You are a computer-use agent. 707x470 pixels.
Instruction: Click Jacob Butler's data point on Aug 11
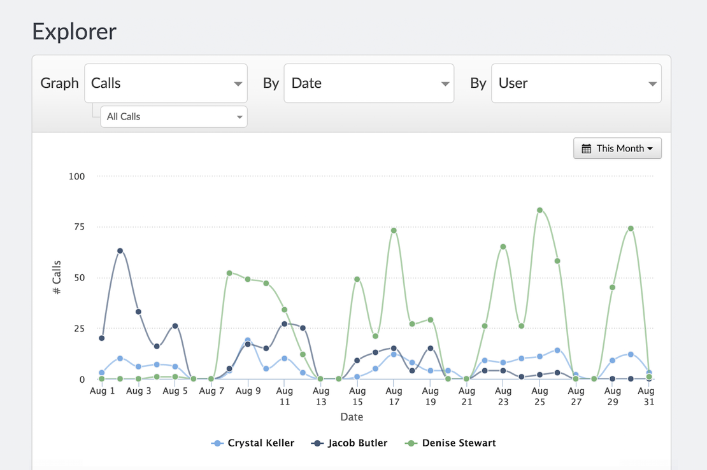point(284,324)
